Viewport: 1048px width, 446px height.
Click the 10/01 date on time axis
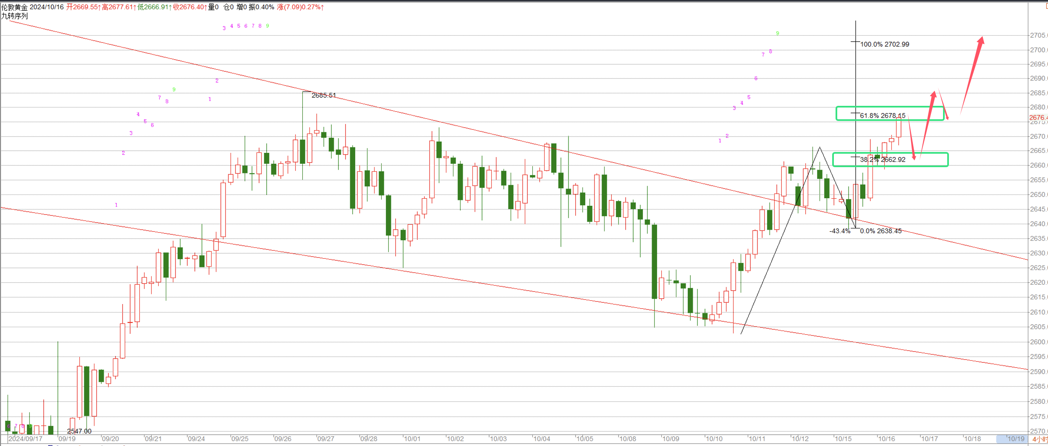412,439
